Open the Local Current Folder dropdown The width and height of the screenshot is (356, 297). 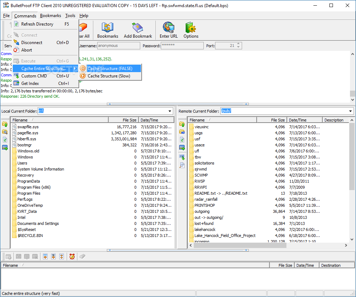(170, 111)
